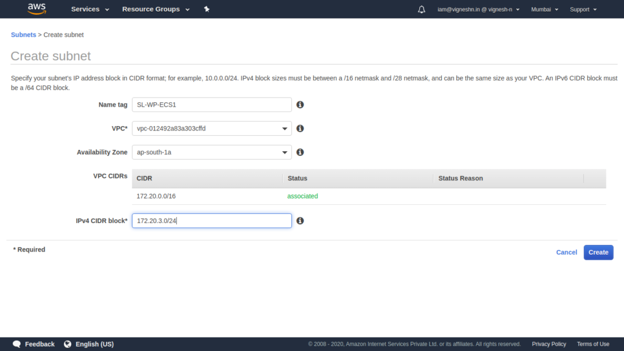Expand the Availability Zone dropdown
Viewport: 624px width, 351px height.
(211, 152)
